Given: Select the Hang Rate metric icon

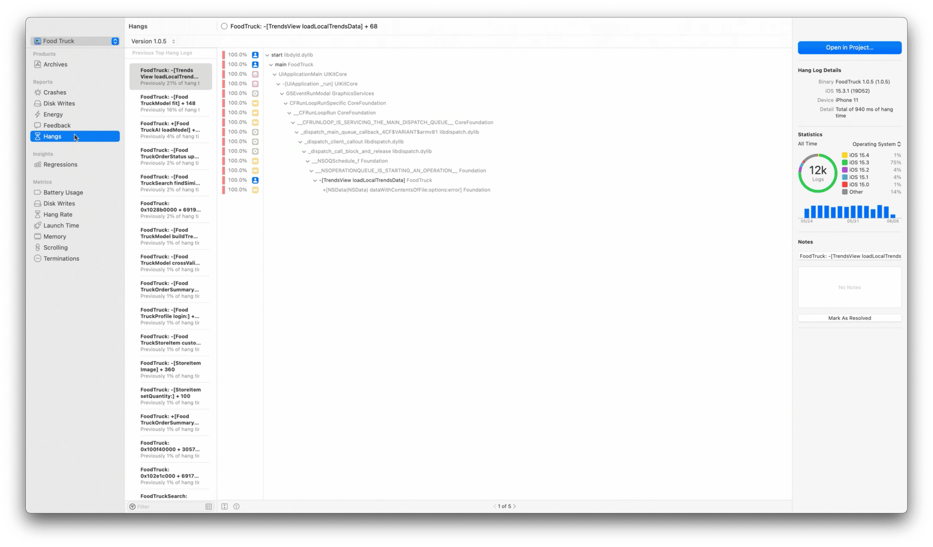Looking at the screenshot, I should tap(37, 214).
